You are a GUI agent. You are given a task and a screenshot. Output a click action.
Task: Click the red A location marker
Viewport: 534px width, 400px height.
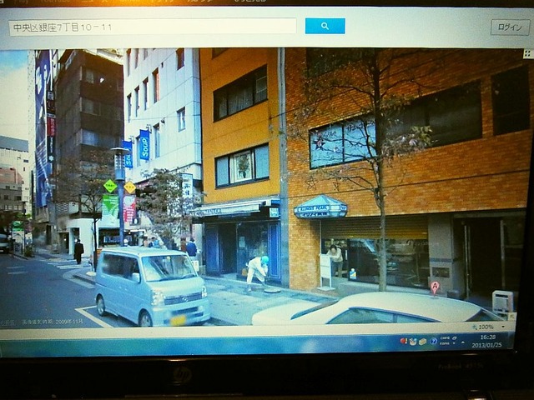tap(434, 287)
